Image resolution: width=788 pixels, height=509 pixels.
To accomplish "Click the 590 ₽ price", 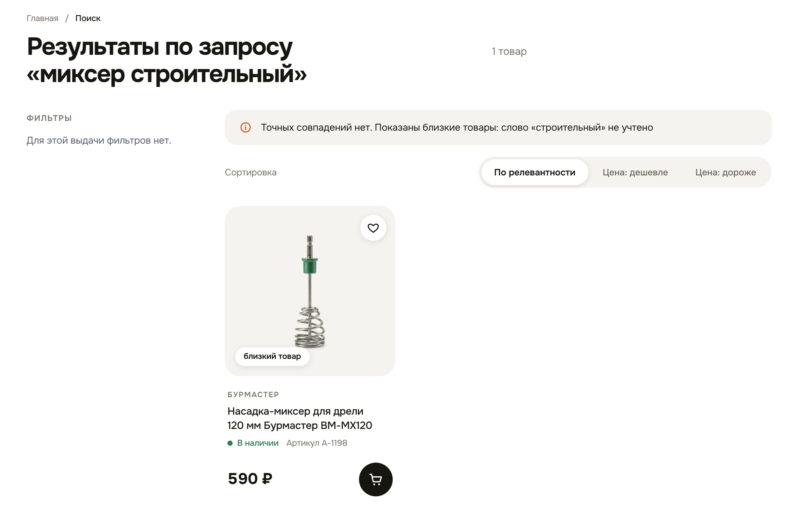I will point(250,479).
